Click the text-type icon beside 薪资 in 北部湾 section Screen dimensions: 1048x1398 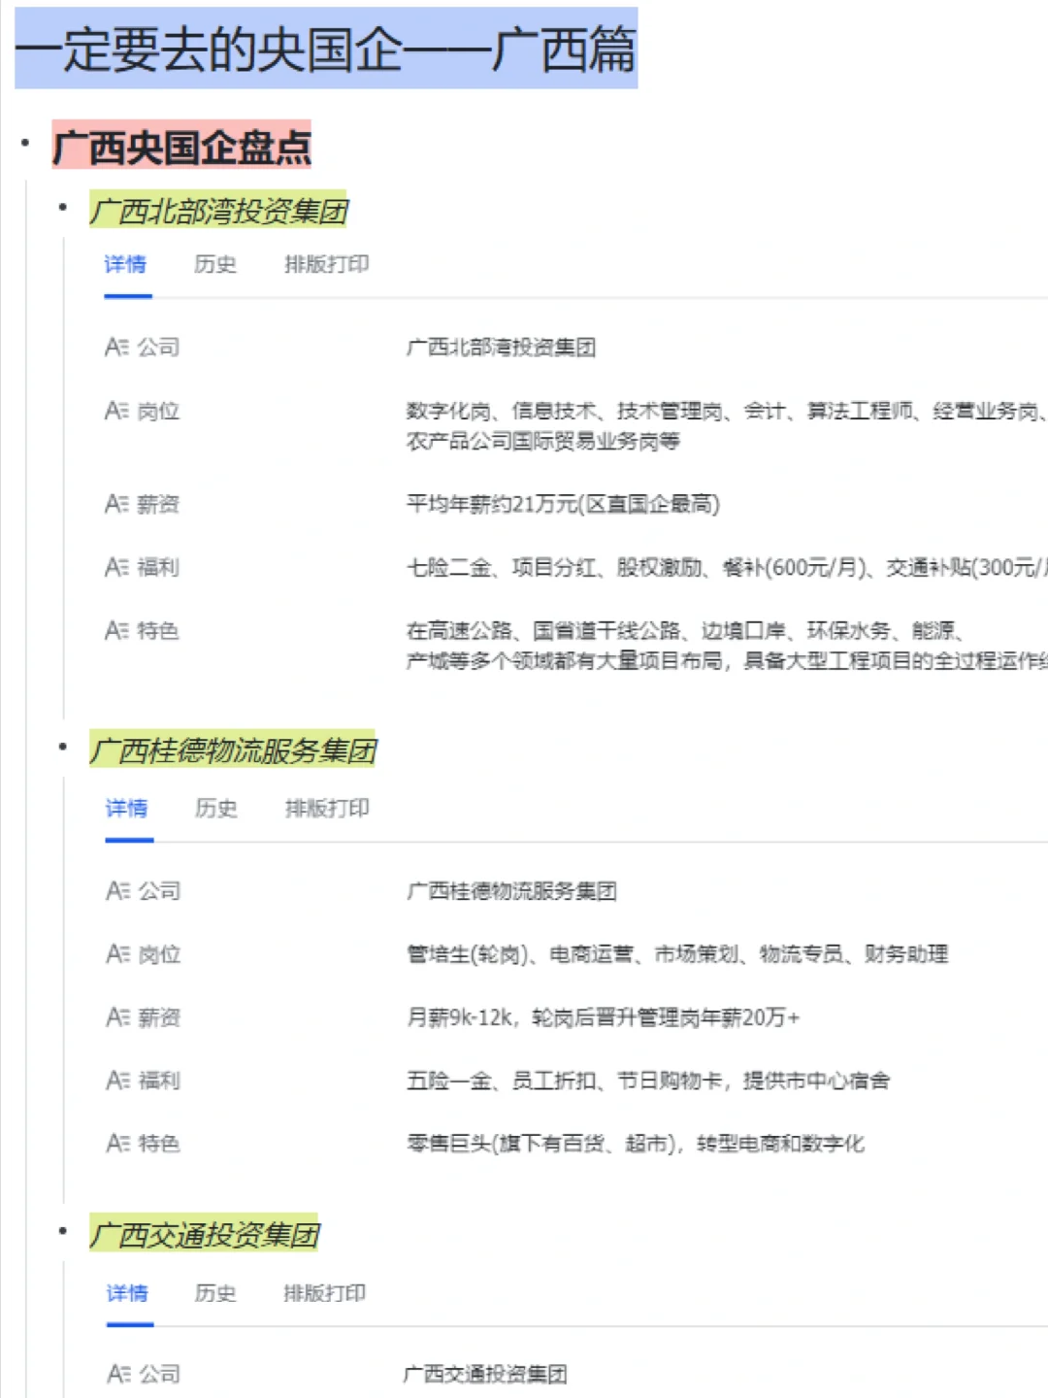click(x=116, y=504)
